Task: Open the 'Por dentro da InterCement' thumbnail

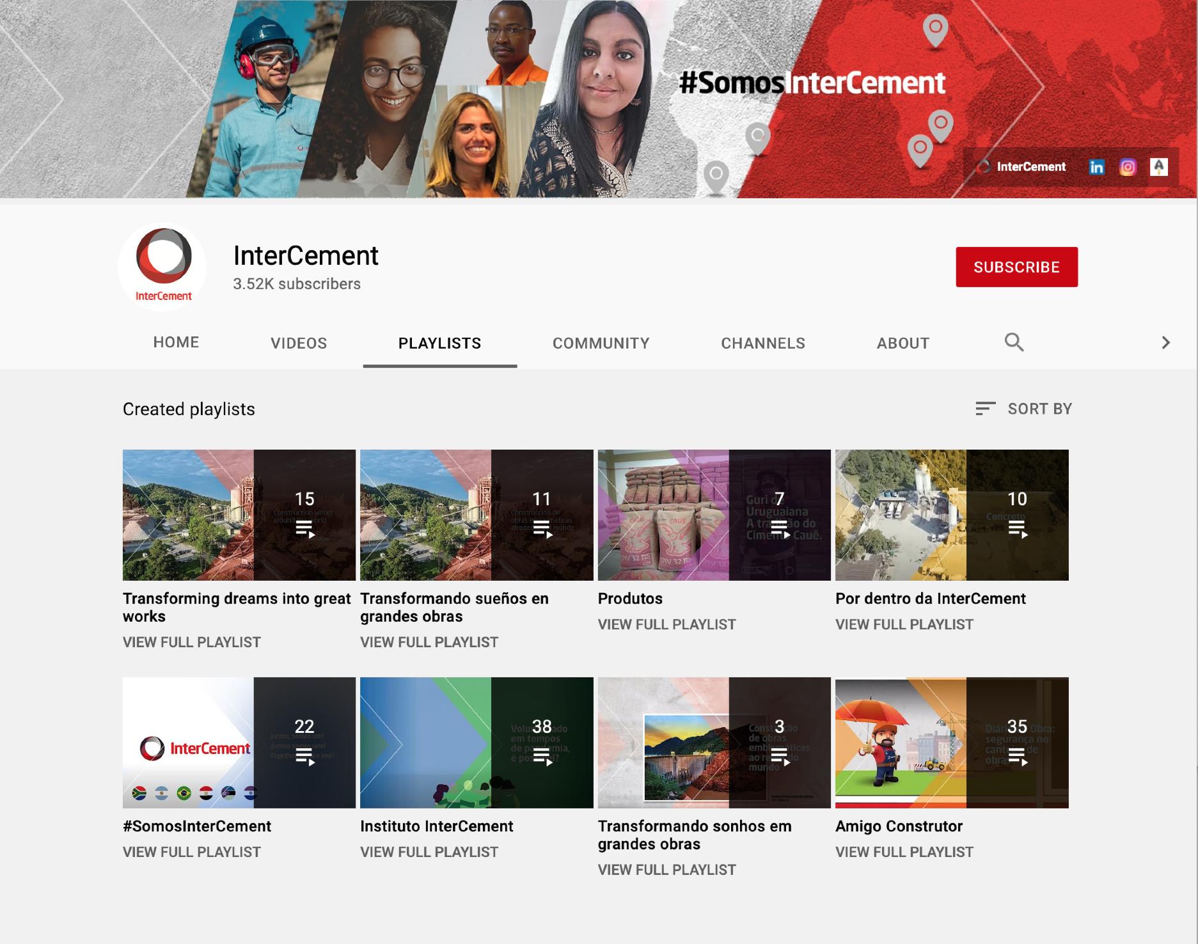Action: tap(952, 515)
